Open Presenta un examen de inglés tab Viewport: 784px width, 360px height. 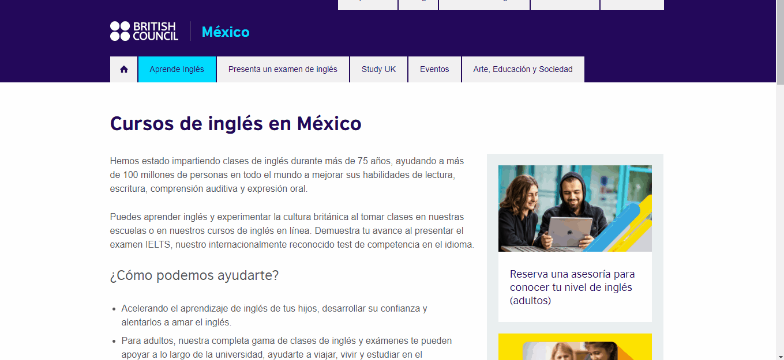click(283, 69)
